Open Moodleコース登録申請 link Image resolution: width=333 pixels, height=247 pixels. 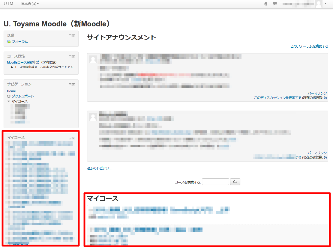23,62
